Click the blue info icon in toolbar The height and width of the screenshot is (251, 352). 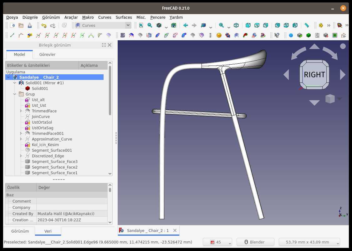[x=291, y=35]
